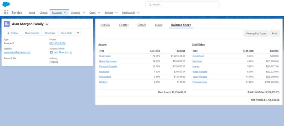
Task: Open the Real Estate asset link
Action: pos(105,56)
